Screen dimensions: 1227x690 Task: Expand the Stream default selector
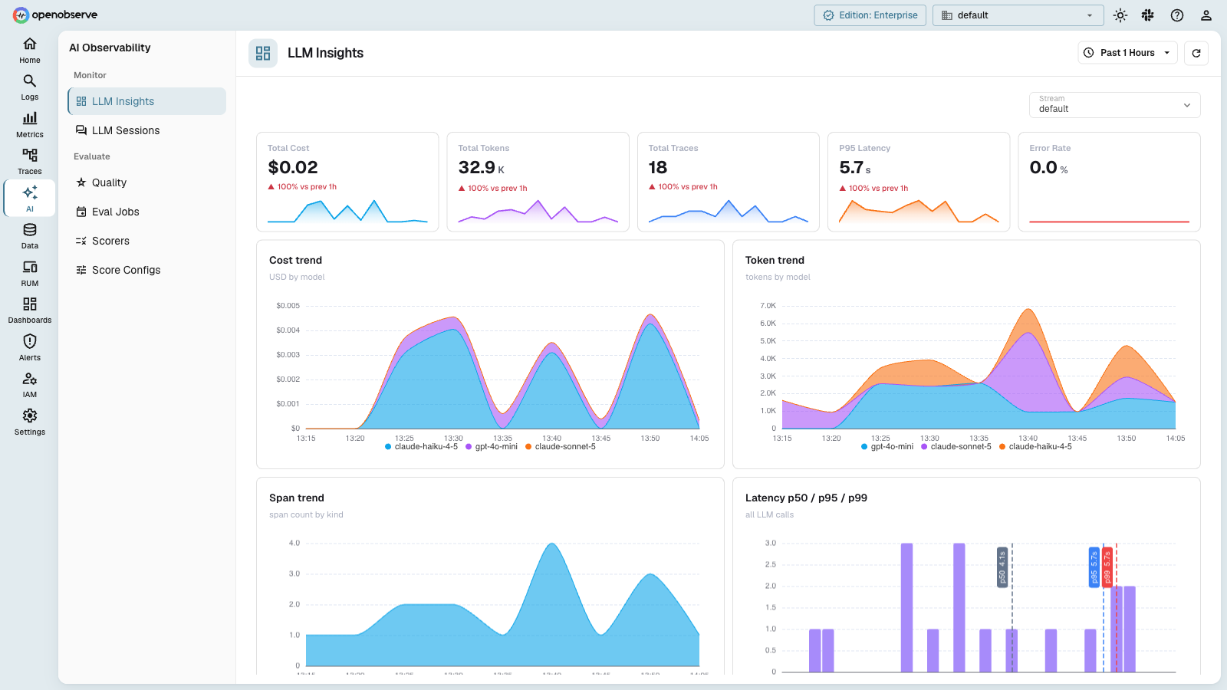(x=1114, y=105)
